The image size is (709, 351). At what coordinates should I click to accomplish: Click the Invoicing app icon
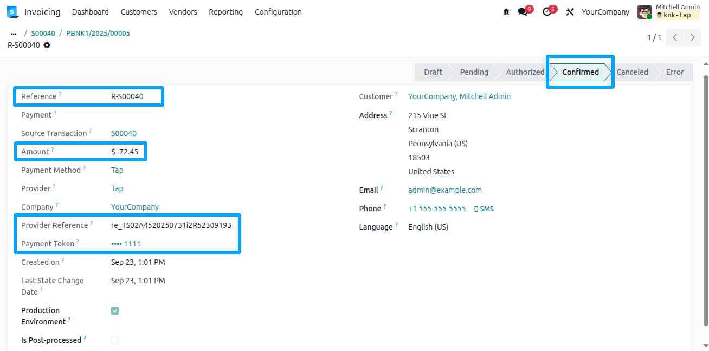[x=12, y=11]
